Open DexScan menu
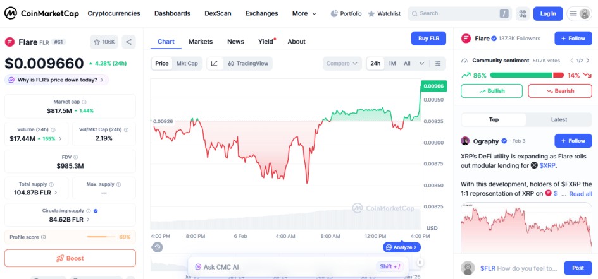The width and height of the screenshot is (598, 279). point(218,13)
